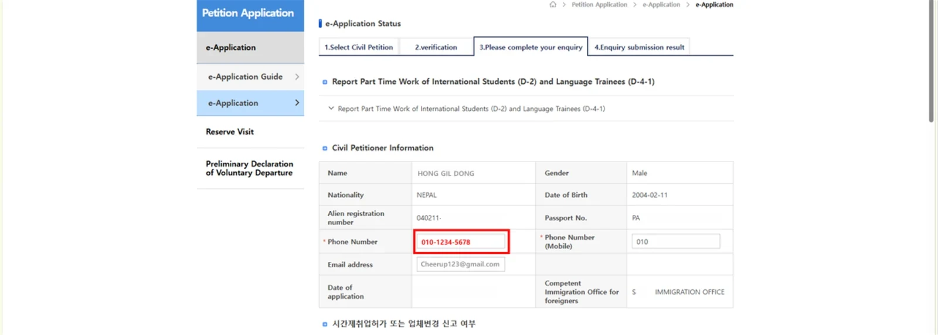The image size is (938, 335).
Task: Click the date of birth '2004-02-11'
Action: coord(650,195)
